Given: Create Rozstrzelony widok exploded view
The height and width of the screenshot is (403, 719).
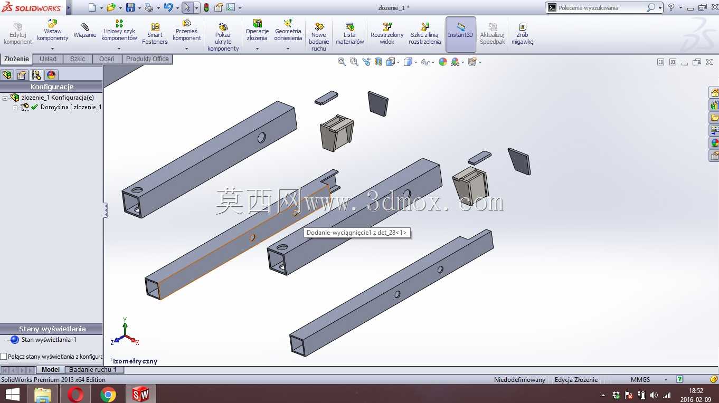Looking at the screenshot, I should 387,34.
